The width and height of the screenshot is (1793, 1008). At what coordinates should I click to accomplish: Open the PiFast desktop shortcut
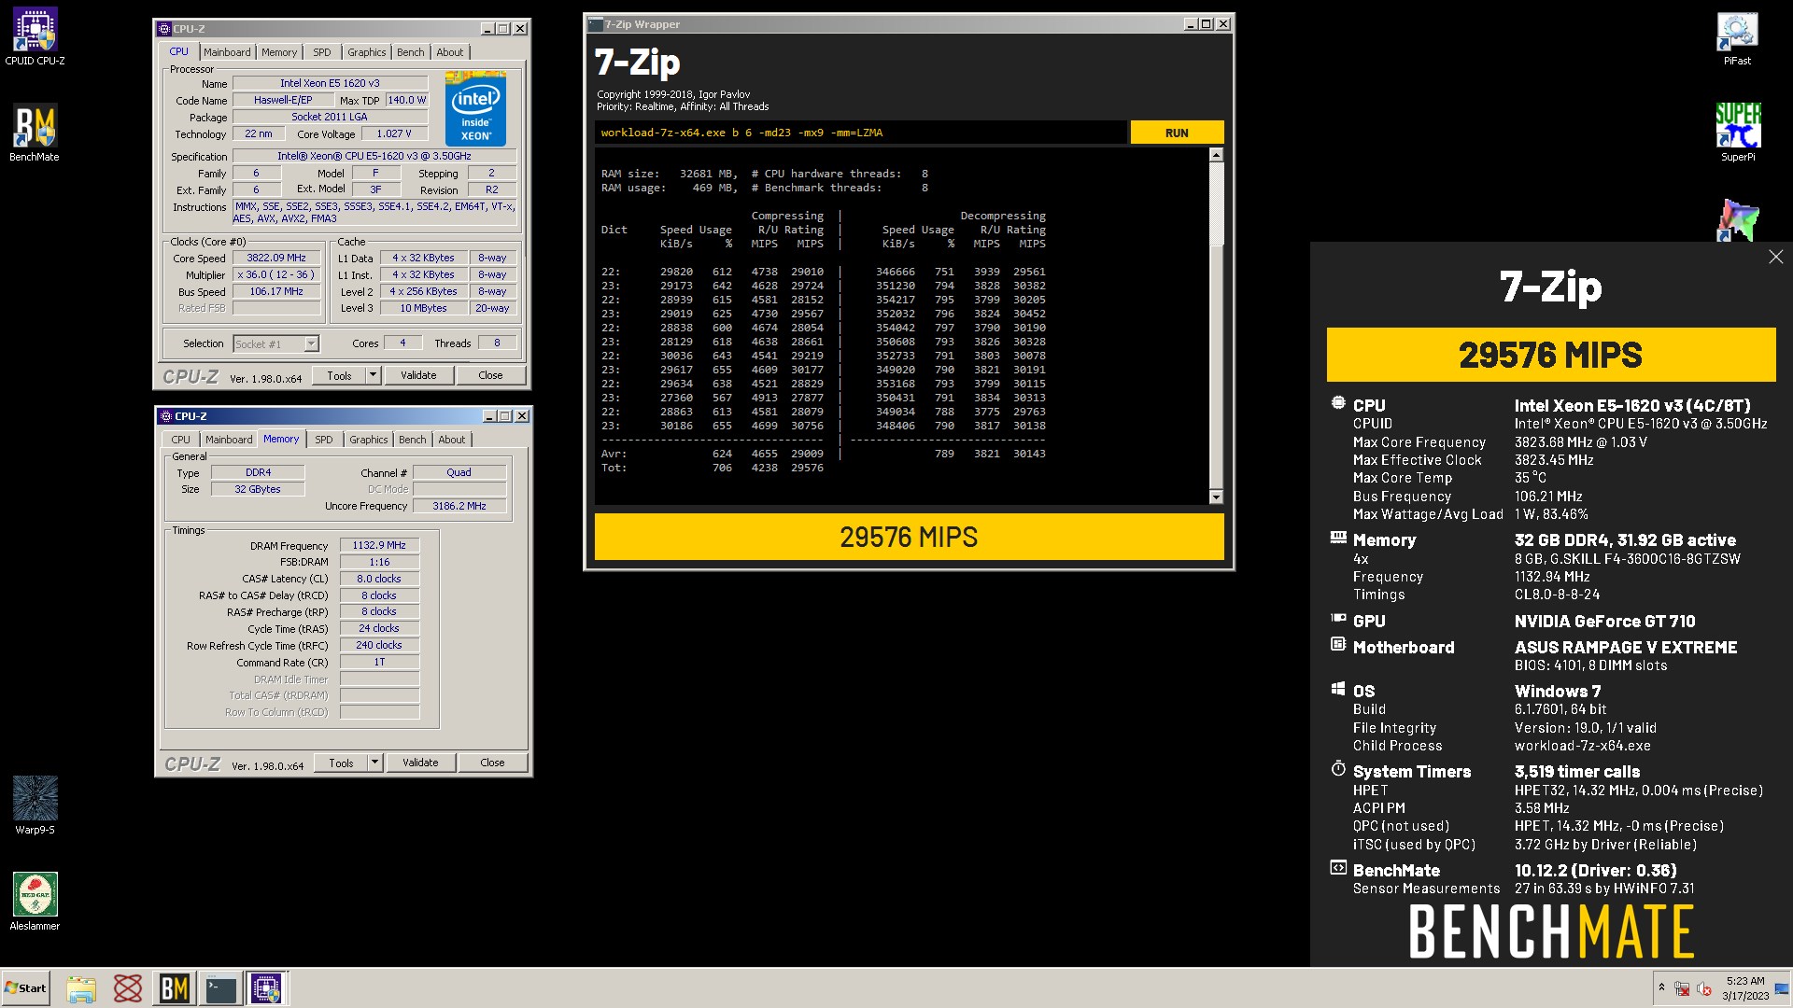(x=1737, y=37)
